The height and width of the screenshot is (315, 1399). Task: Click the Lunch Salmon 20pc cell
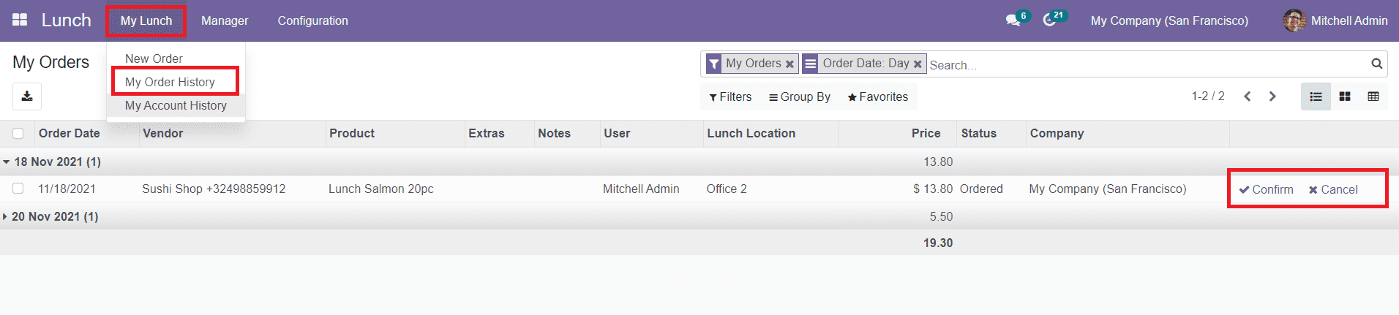coord(380,189)
